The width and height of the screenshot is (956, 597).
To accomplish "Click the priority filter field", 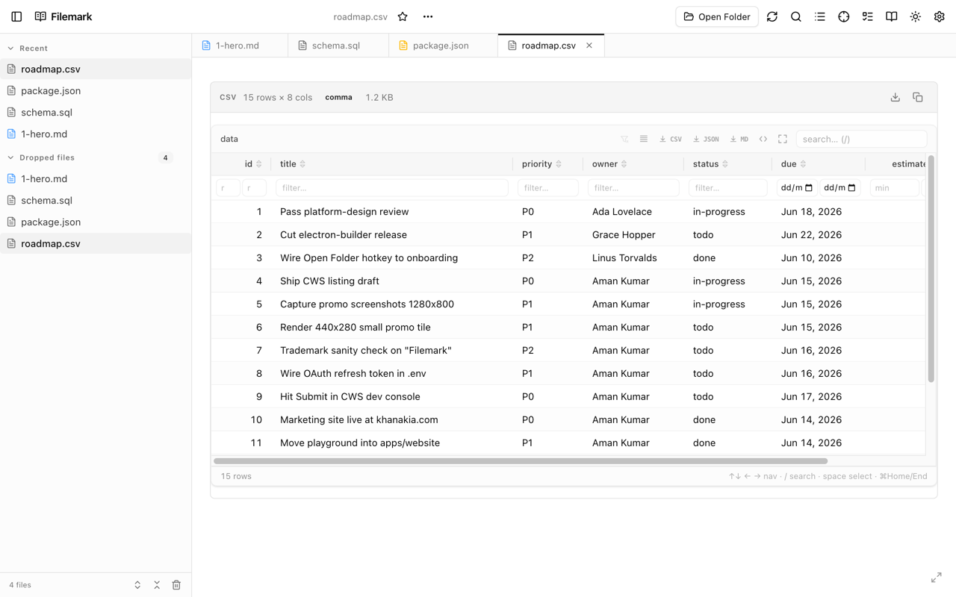I will tap(547, 188).
